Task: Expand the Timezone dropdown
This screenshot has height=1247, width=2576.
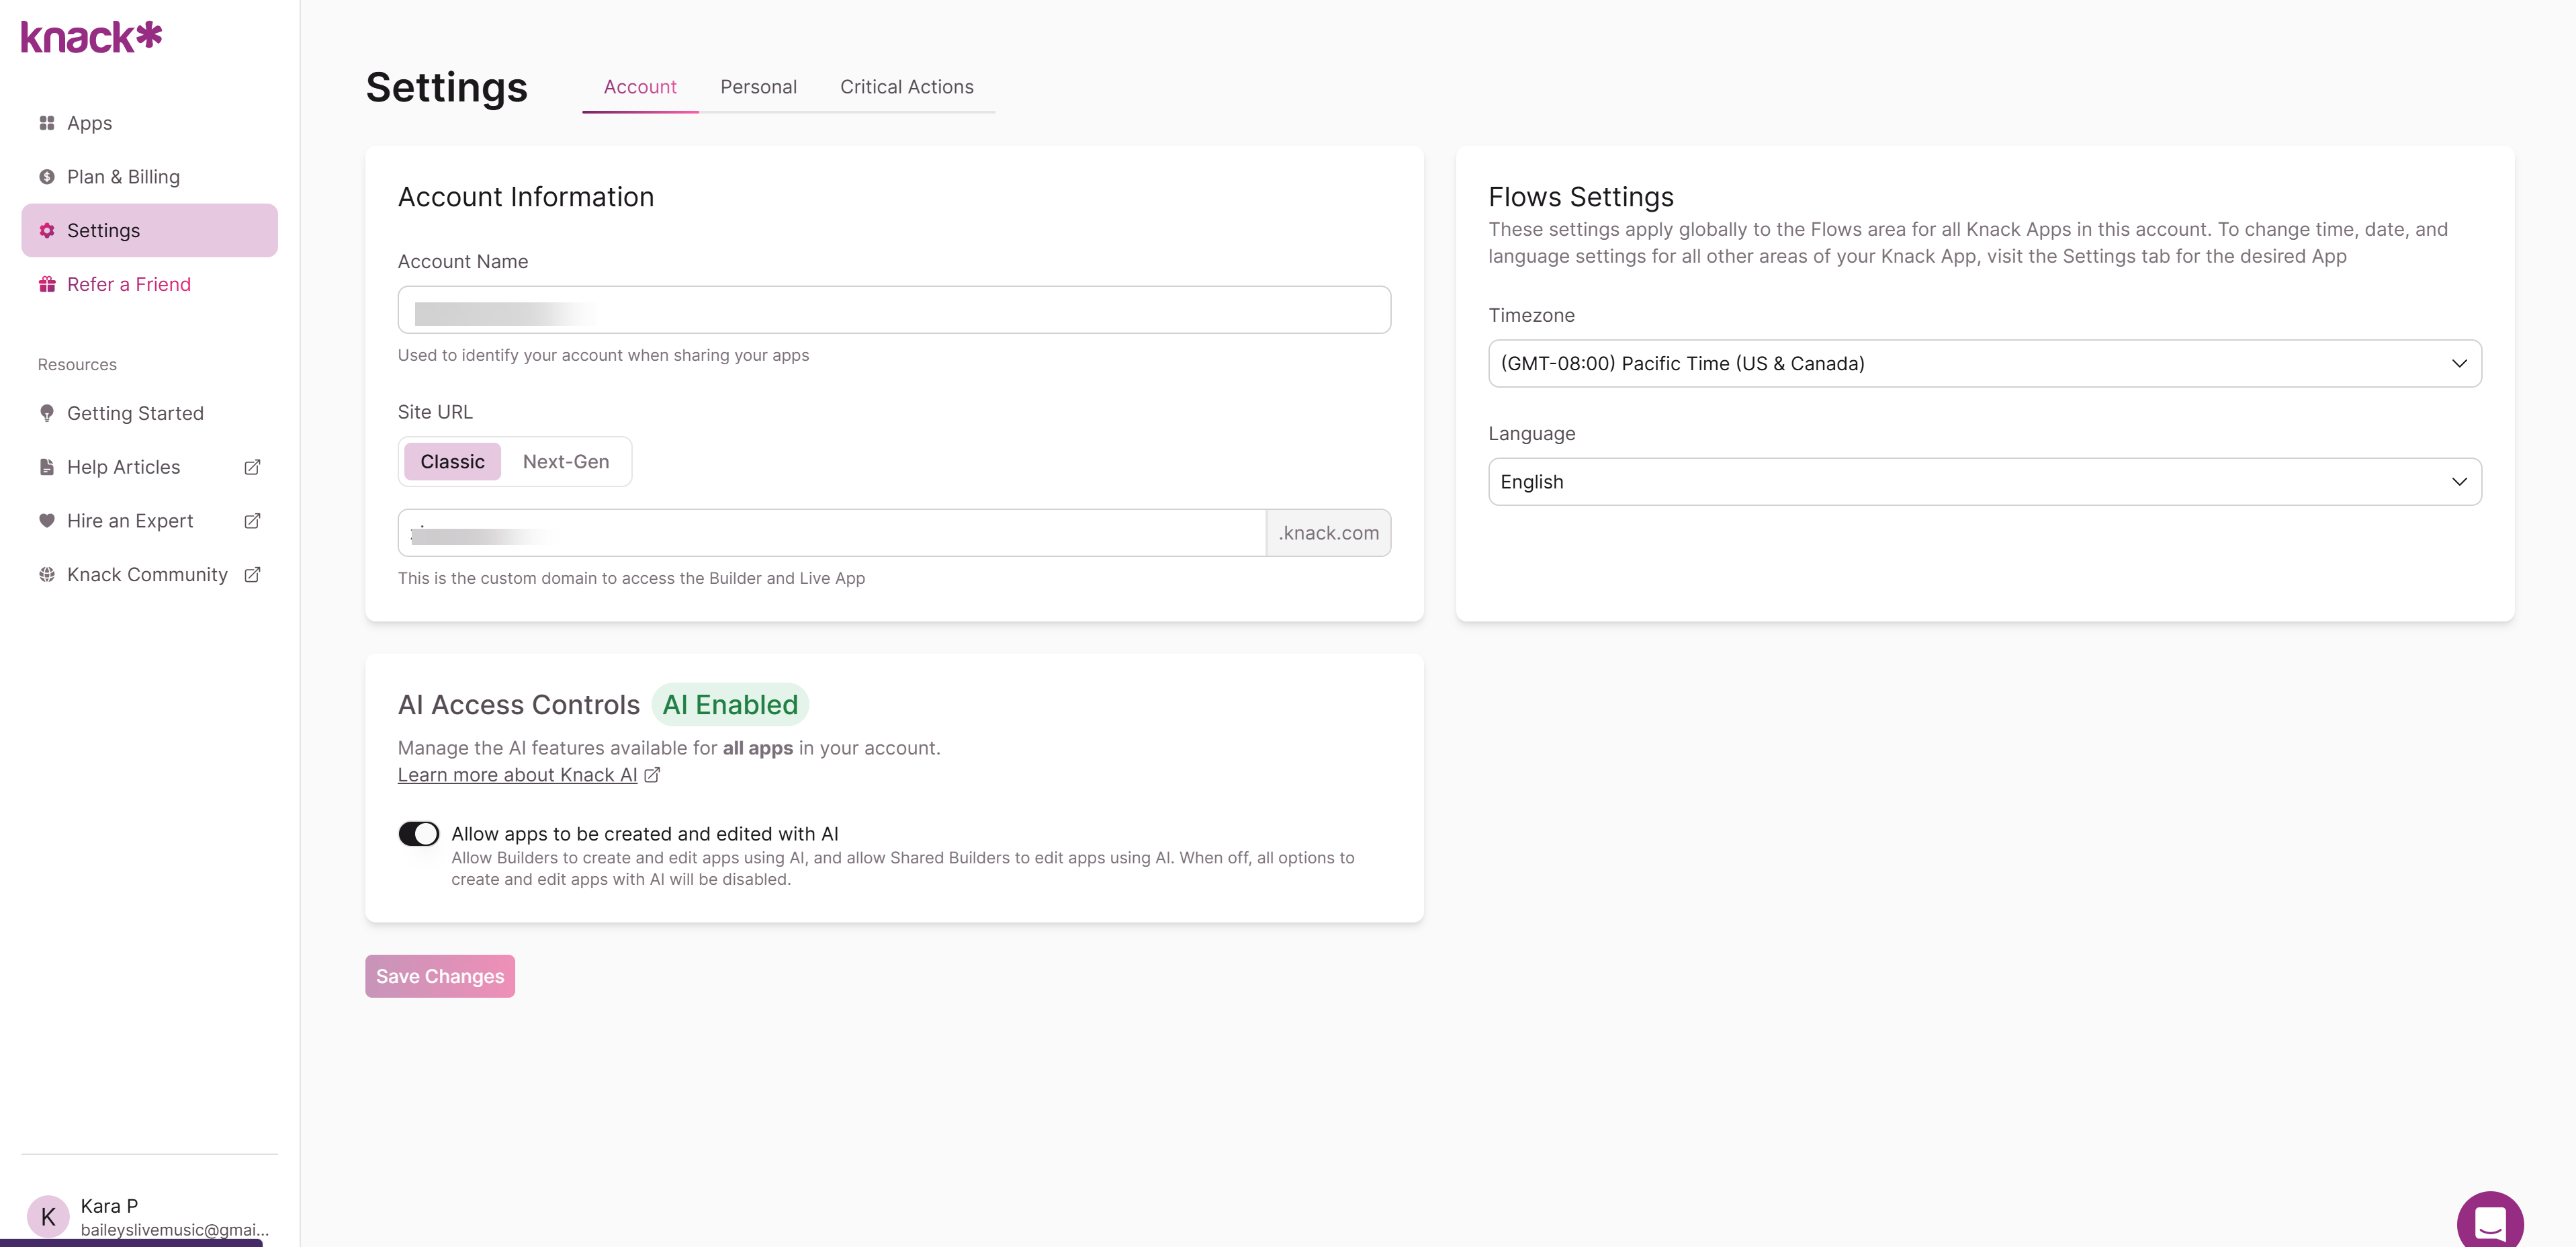Action: tap(1984, 364)
